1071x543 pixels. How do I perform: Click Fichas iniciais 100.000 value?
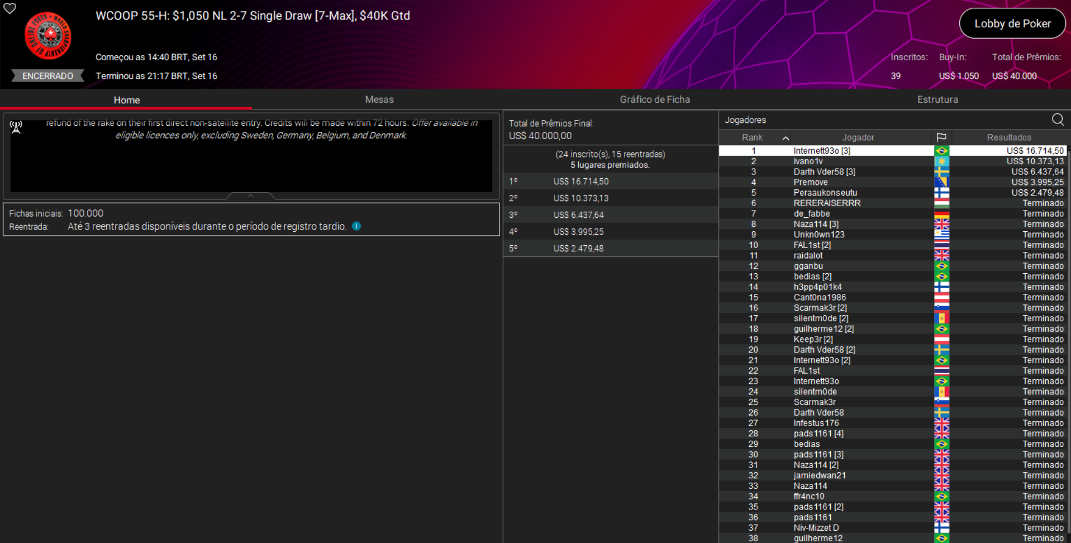(85, 213)
